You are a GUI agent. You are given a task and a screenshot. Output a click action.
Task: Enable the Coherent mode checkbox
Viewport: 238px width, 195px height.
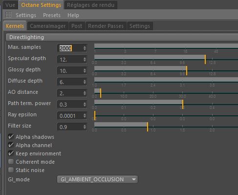coord(11,162)
